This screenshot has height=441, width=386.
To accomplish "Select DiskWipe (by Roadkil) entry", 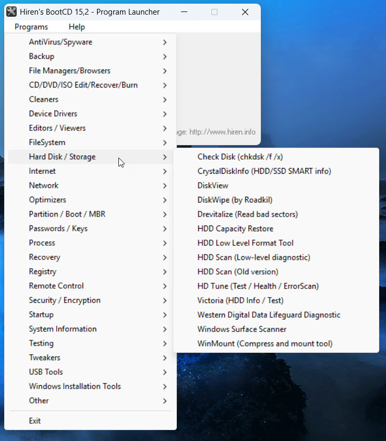I will click(x=235, y=200).
